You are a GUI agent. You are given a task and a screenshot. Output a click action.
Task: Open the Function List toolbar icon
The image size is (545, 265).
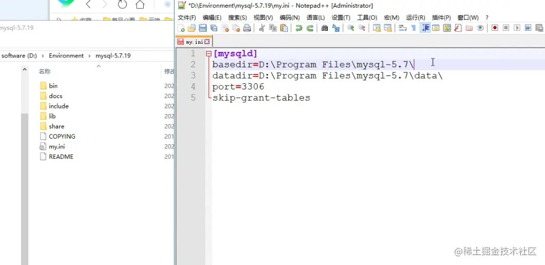point(458,28)
